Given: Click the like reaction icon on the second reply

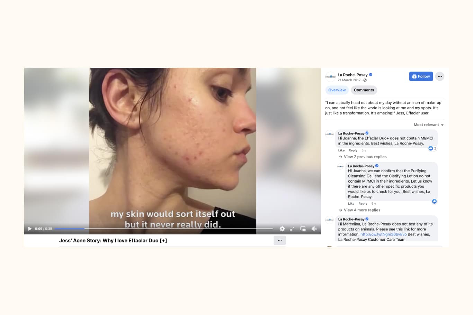Looking at the screenshot, I should coord(434,201).
